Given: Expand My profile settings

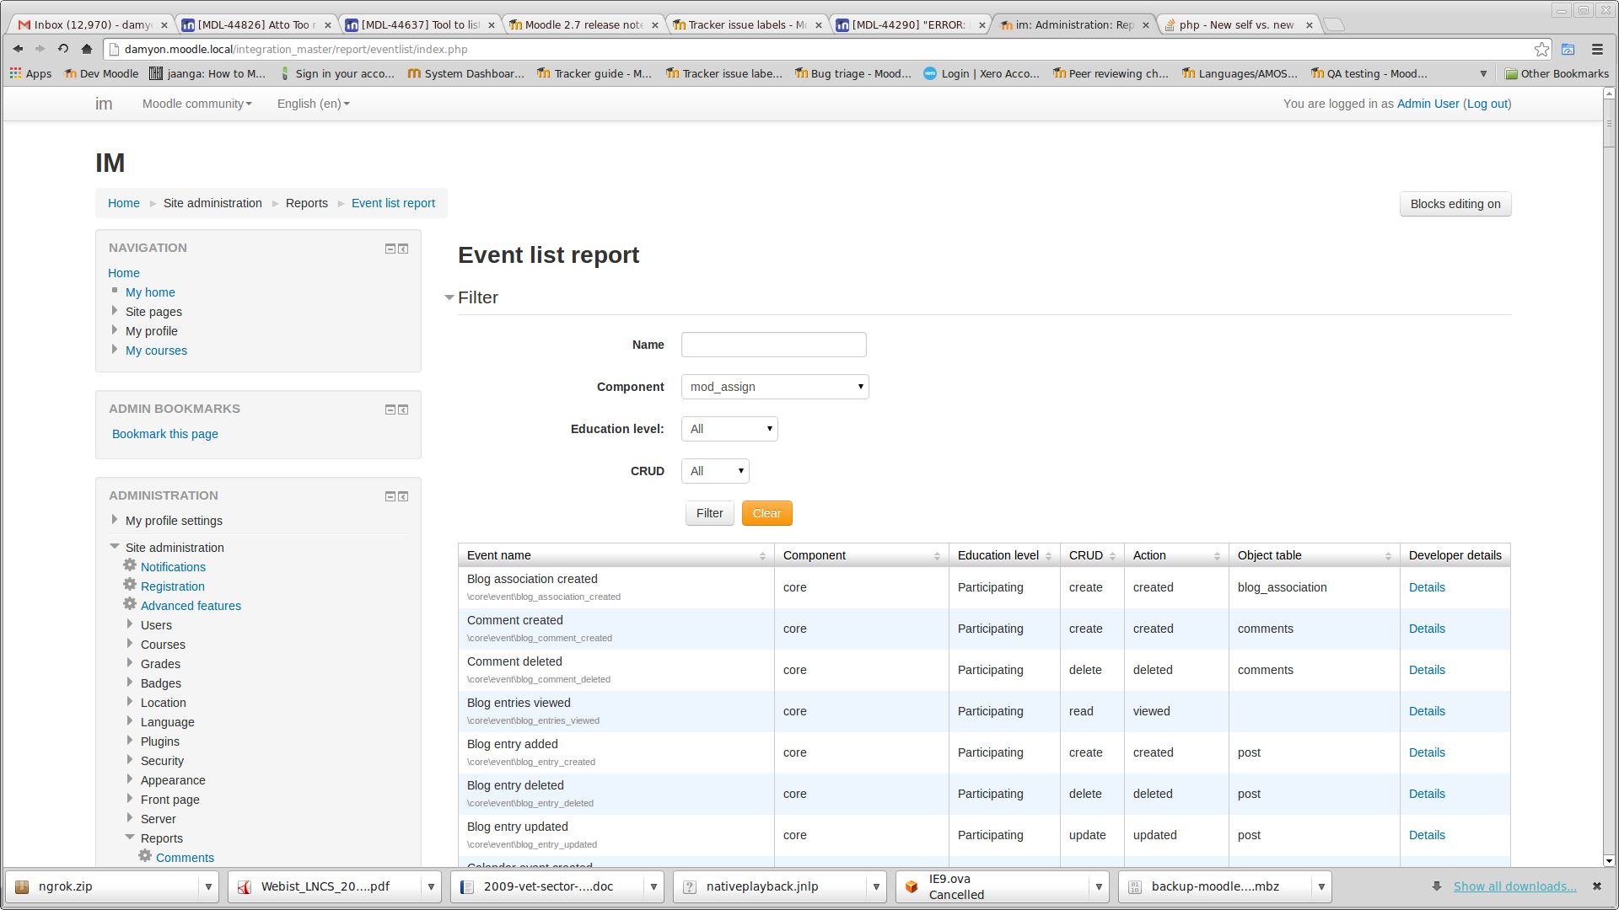Looking at the screenshot, I should (x=115, y=520).
